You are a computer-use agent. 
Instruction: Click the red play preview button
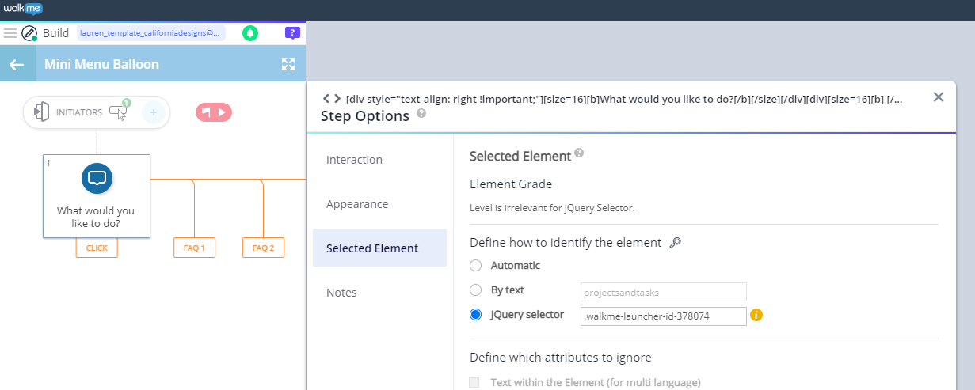pos(214,113)
